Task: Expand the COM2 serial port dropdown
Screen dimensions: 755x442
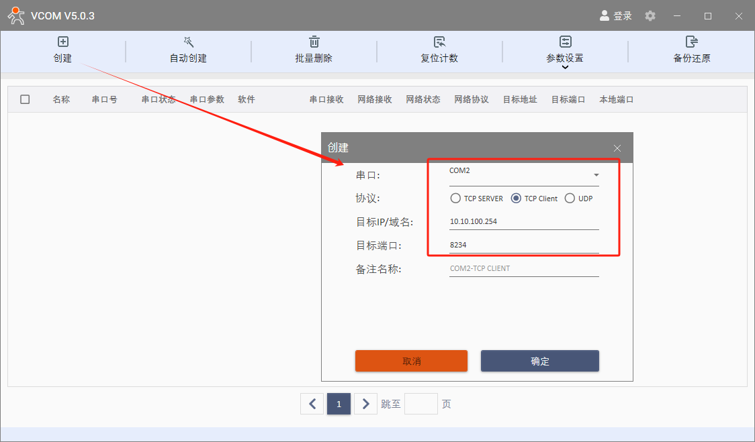Action: click(x=596, y=175)
